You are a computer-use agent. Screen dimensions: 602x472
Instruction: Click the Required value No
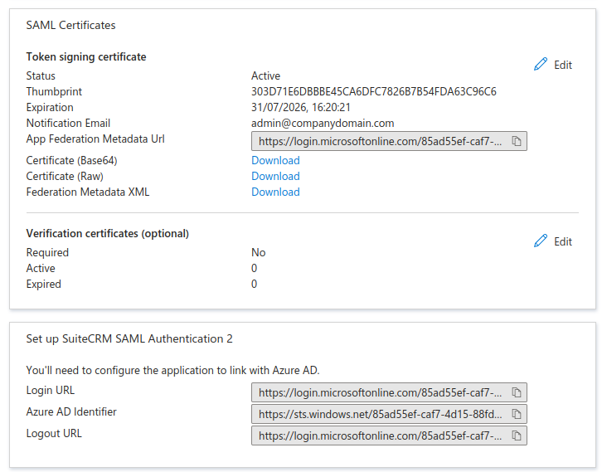pyautogui.click(x=259, y=252)
